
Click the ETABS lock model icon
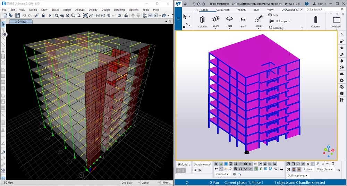(43, 16)
